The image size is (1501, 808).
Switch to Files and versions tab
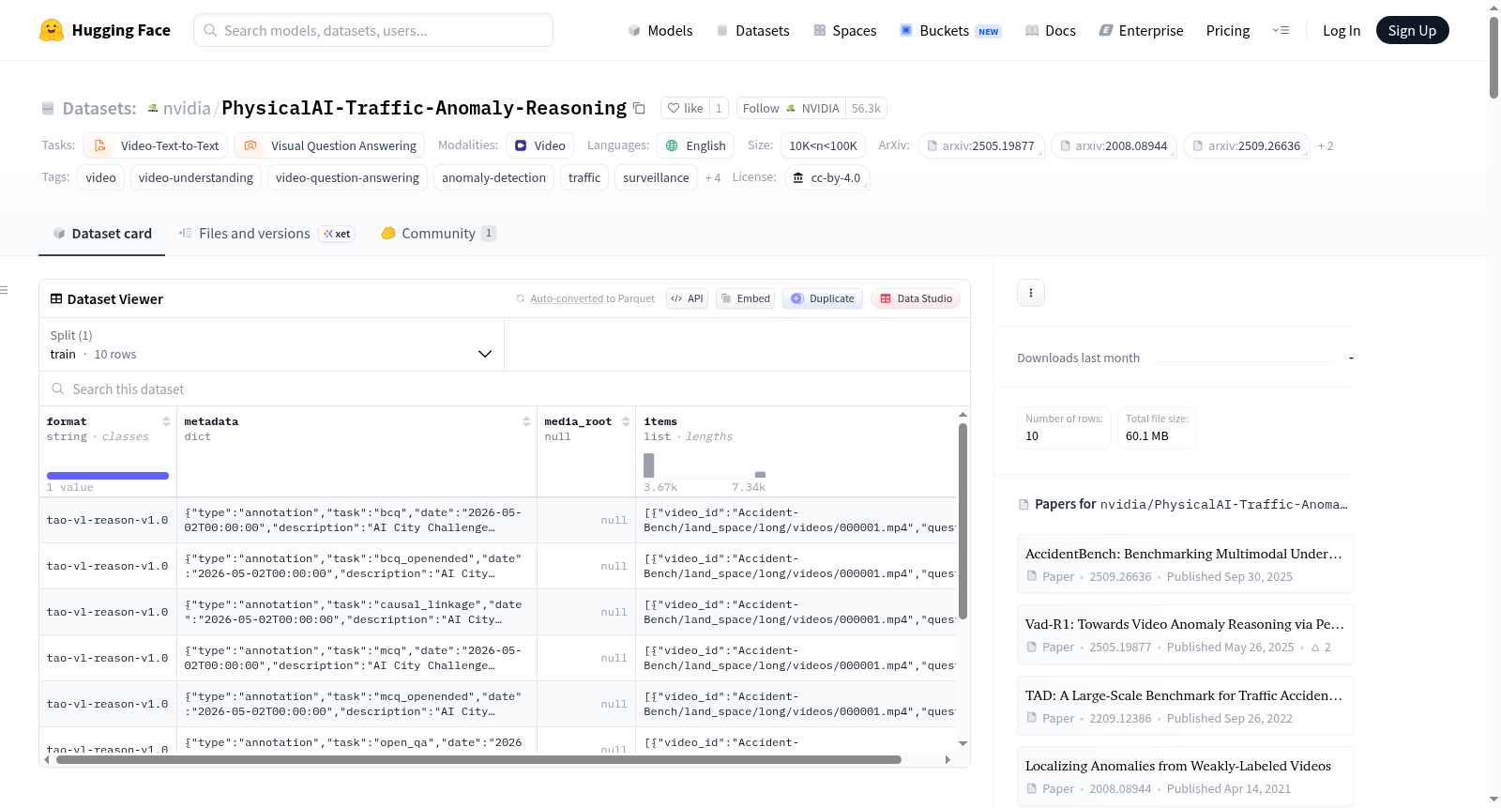266,233
